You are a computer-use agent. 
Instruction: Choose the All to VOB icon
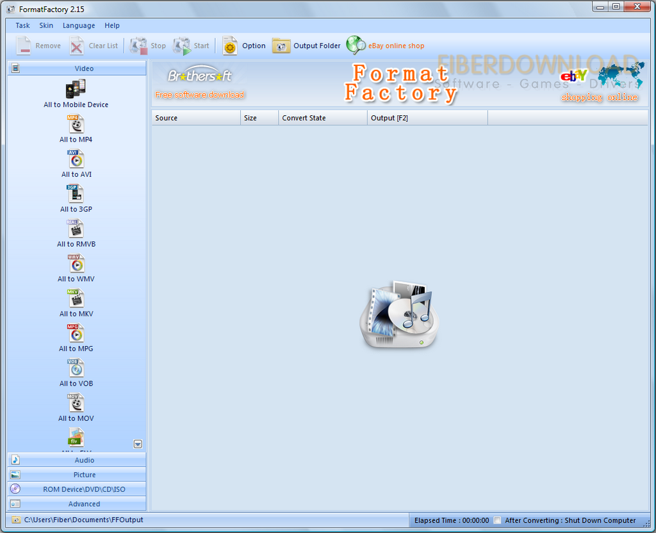(76, 368)
